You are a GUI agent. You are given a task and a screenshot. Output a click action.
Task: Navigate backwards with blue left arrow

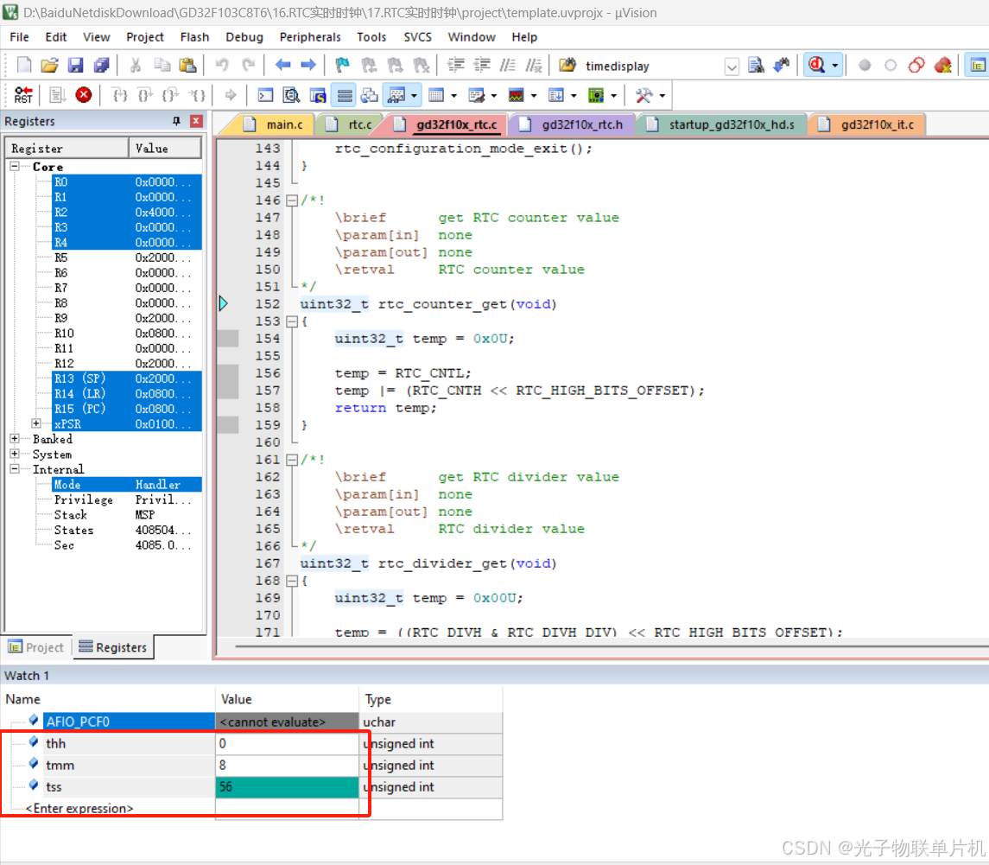coord(283,65)
